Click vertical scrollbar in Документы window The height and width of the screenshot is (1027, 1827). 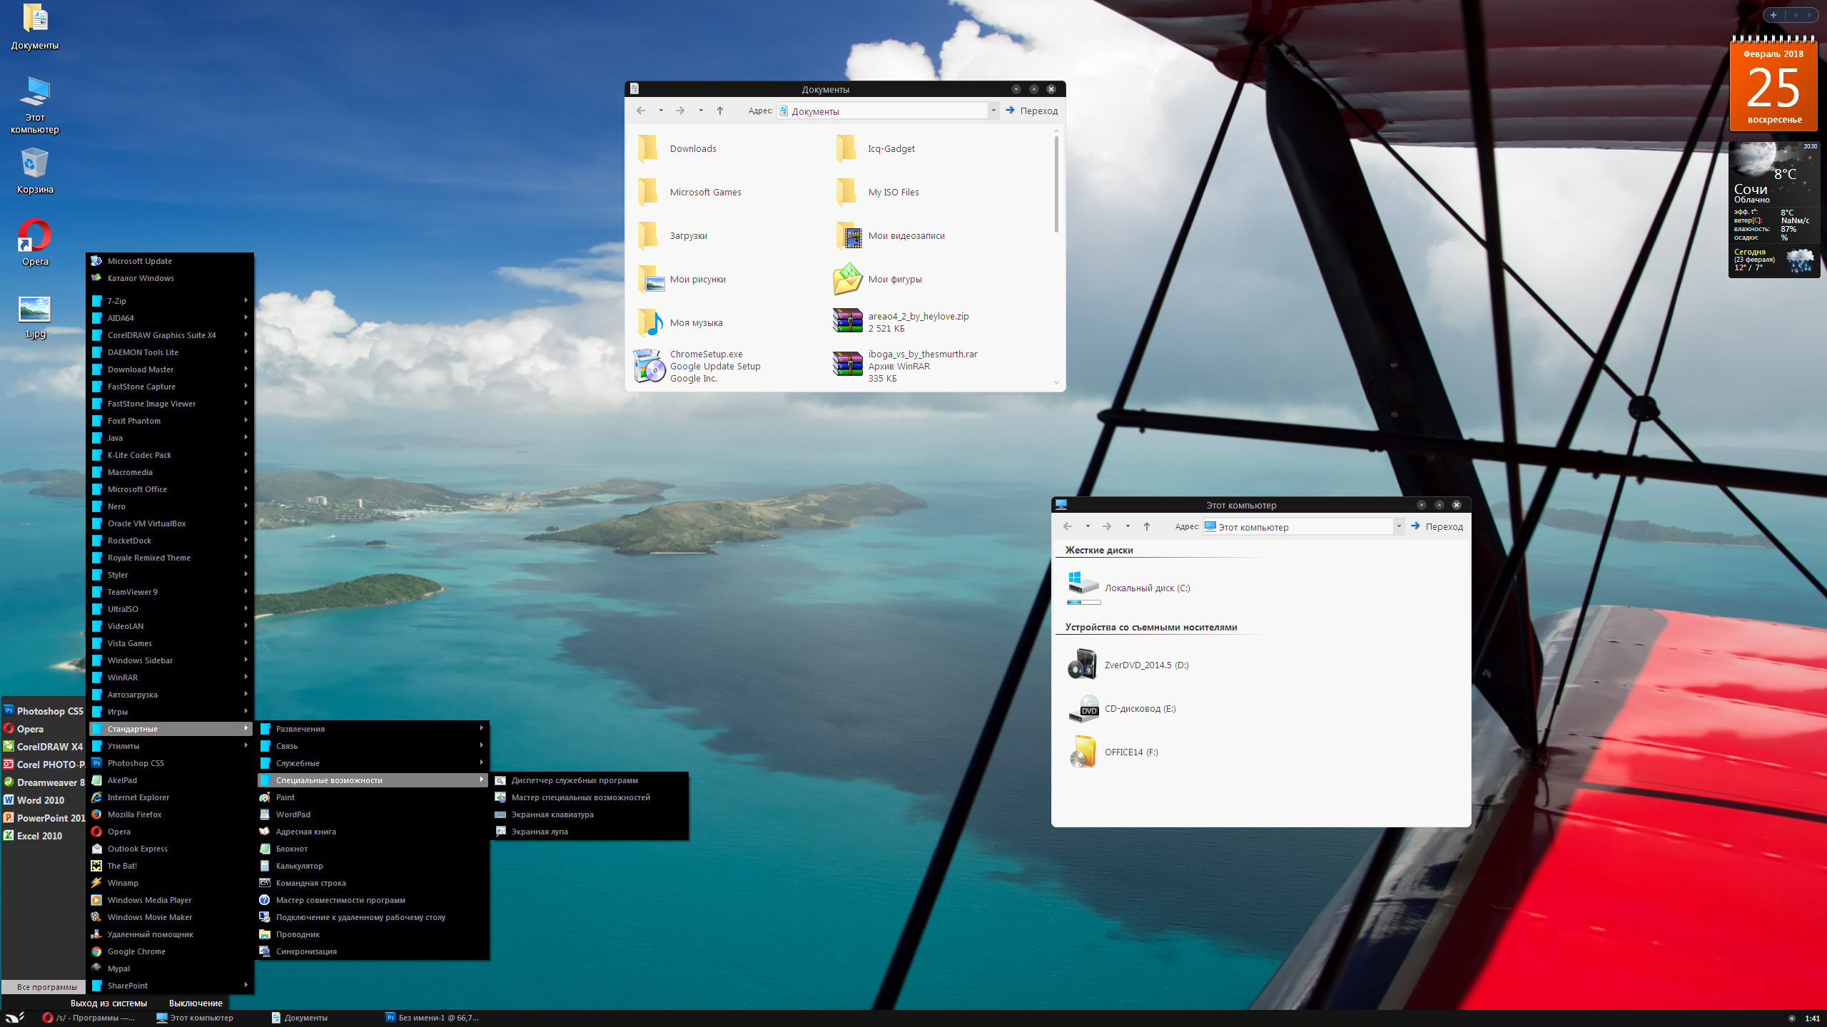pyautogui.click(x=1056, y=184)
